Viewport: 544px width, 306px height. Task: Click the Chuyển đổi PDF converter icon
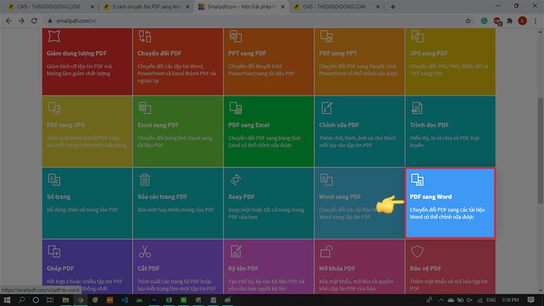pyautogui.click(x=145, y=36)
